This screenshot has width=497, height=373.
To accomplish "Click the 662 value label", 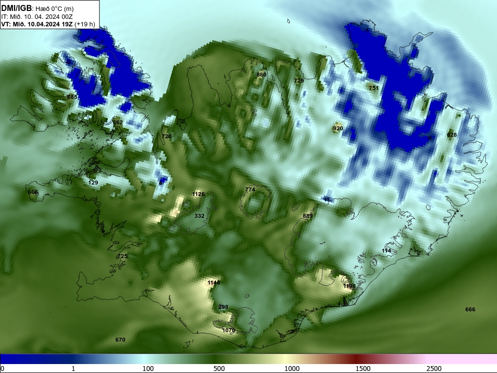I will coord(118,122).
